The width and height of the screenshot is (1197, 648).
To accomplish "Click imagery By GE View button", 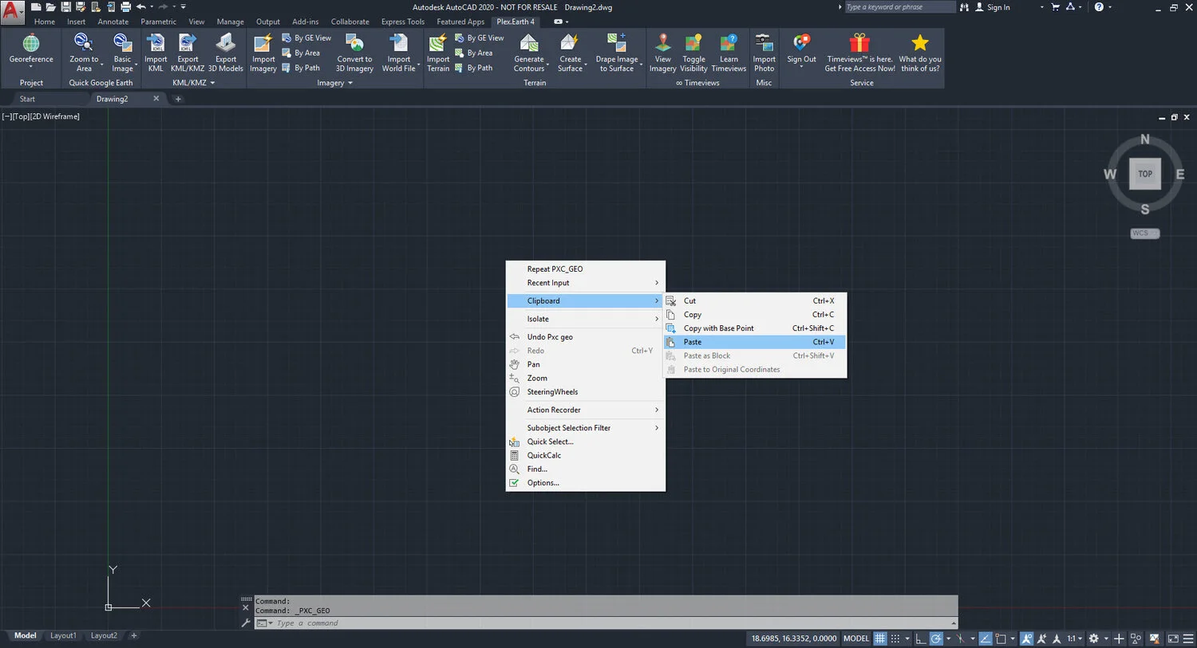I will click(306, 37).
